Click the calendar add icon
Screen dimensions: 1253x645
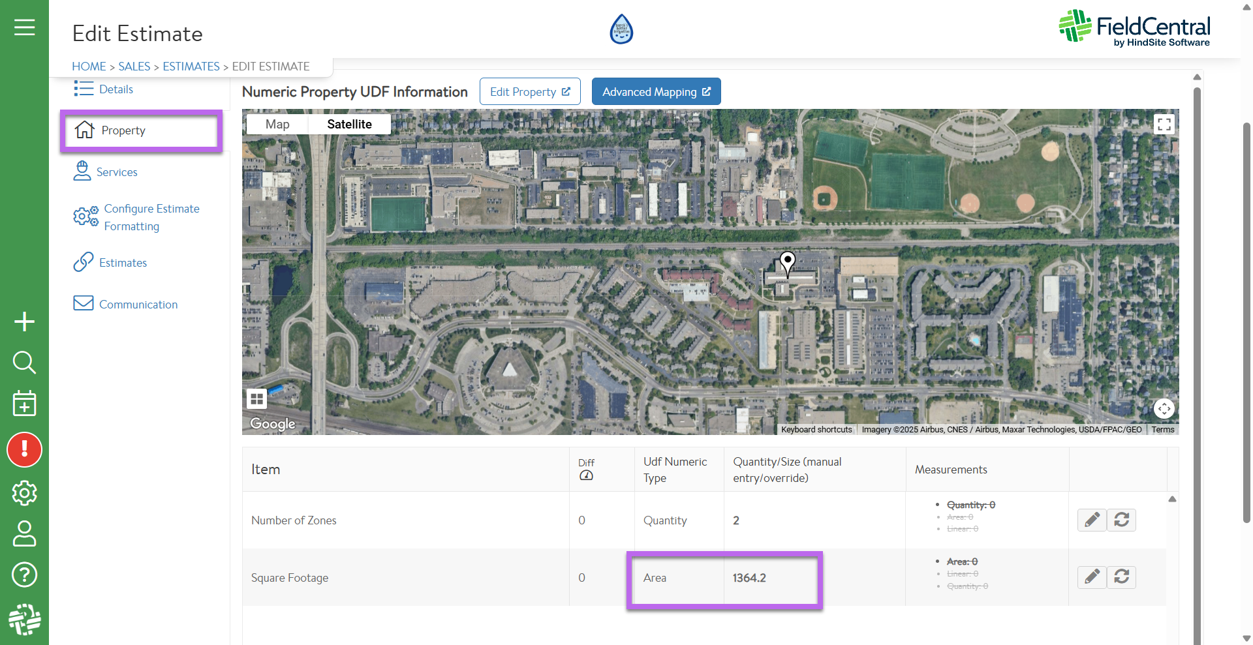(24, 404)
